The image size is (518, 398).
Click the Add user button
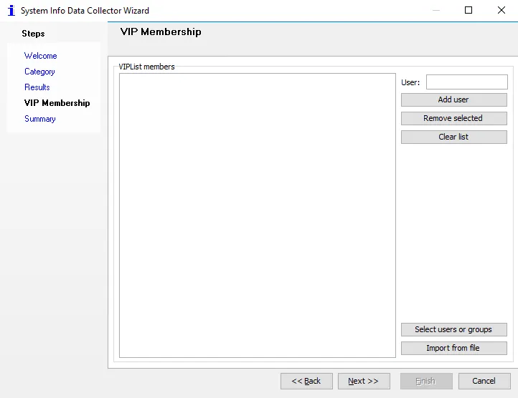(454, 99)
